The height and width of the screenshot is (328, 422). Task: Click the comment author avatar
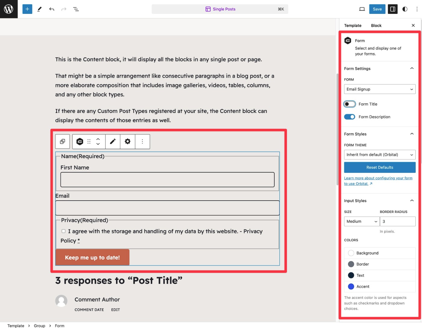coord(61,301)
